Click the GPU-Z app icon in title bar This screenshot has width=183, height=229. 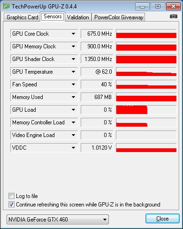click(x=7, y=7)
